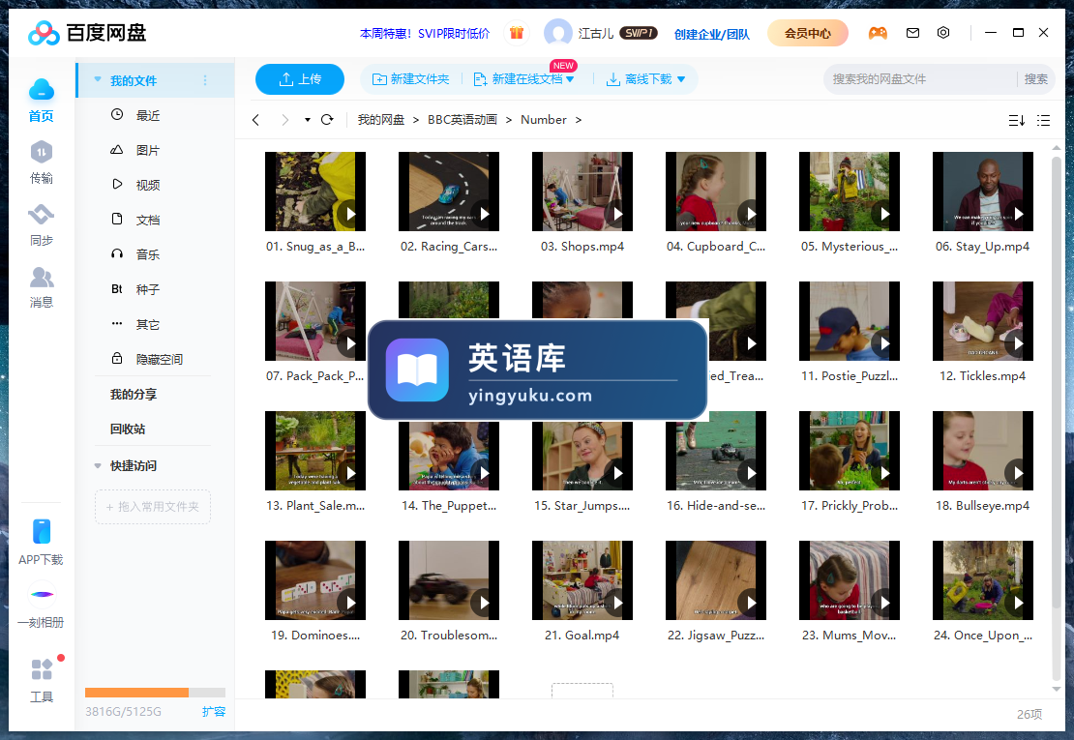The height and width of the screenshot is (740, 1074).
Task: Click the file name 11. Postie_Puzzl
Action: pyautogui.click(x=850, y=376)
